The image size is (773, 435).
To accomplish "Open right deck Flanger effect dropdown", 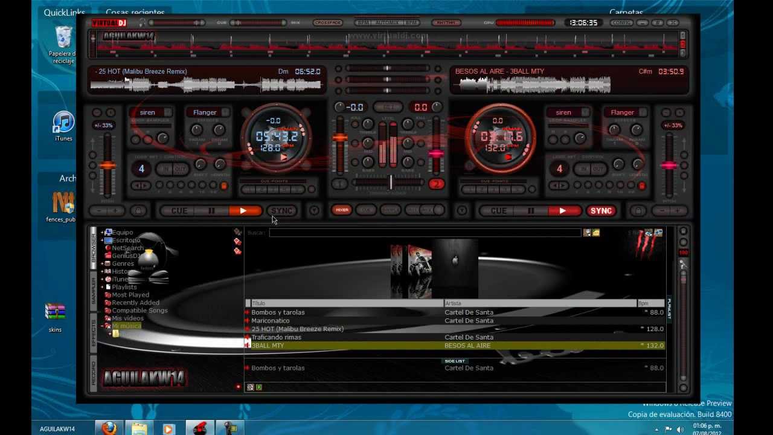I will (x=642, y=112).
